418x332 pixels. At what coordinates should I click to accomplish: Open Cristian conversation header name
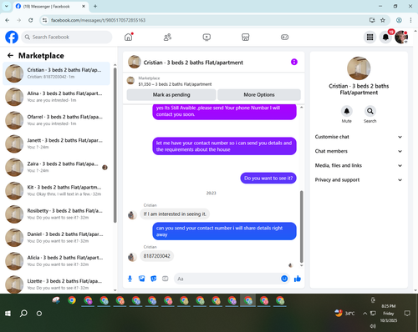click(193, 63)
